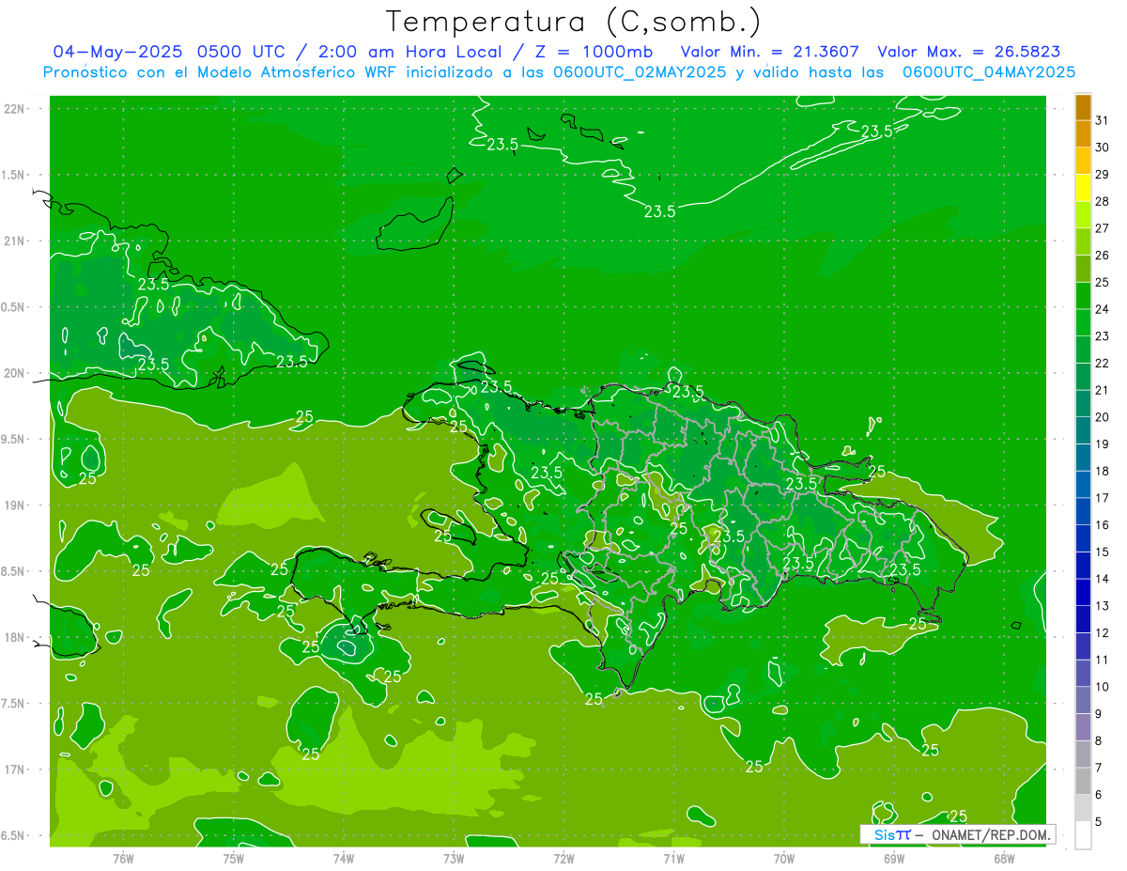Click the color scale label '10'
Viewport: 1127px width, 871px height.
1103,687
